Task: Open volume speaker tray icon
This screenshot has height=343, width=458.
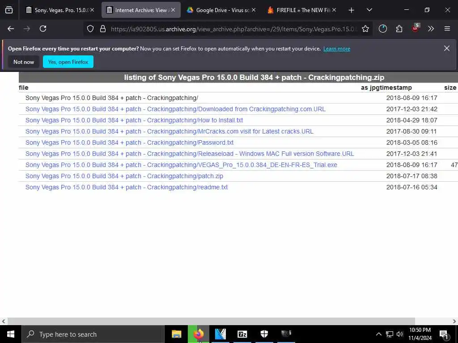Action: [400, 334]
